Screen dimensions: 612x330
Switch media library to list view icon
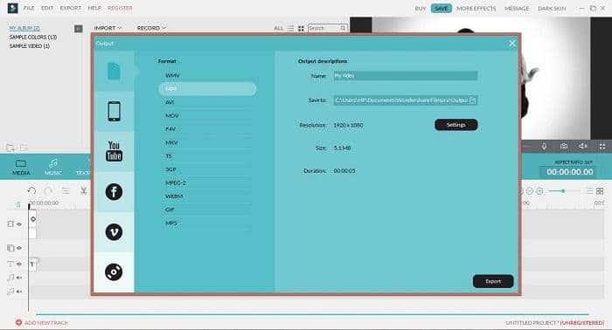[291, 29]
